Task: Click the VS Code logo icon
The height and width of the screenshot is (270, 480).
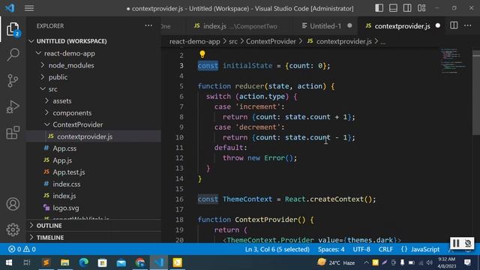Action: (x=10, y=8)
